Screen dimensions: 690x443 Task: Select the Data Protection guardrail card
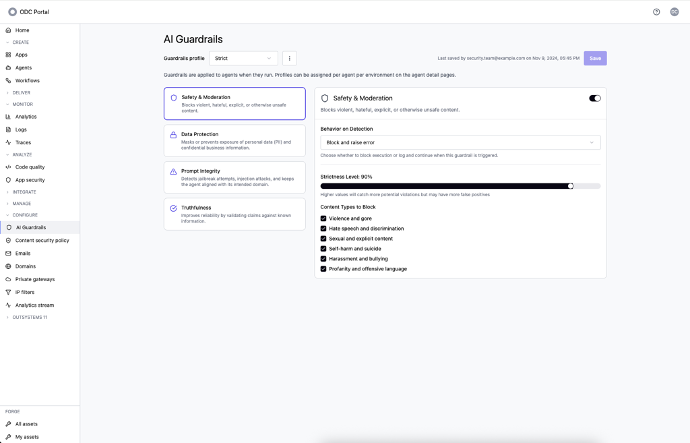(234, 140)
